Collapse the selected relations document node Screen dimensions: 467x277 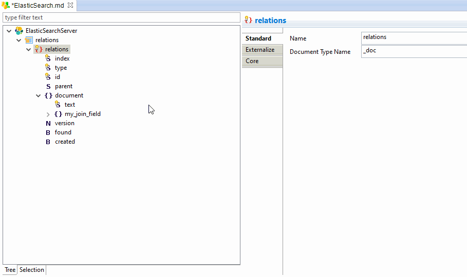coord(29,49)
